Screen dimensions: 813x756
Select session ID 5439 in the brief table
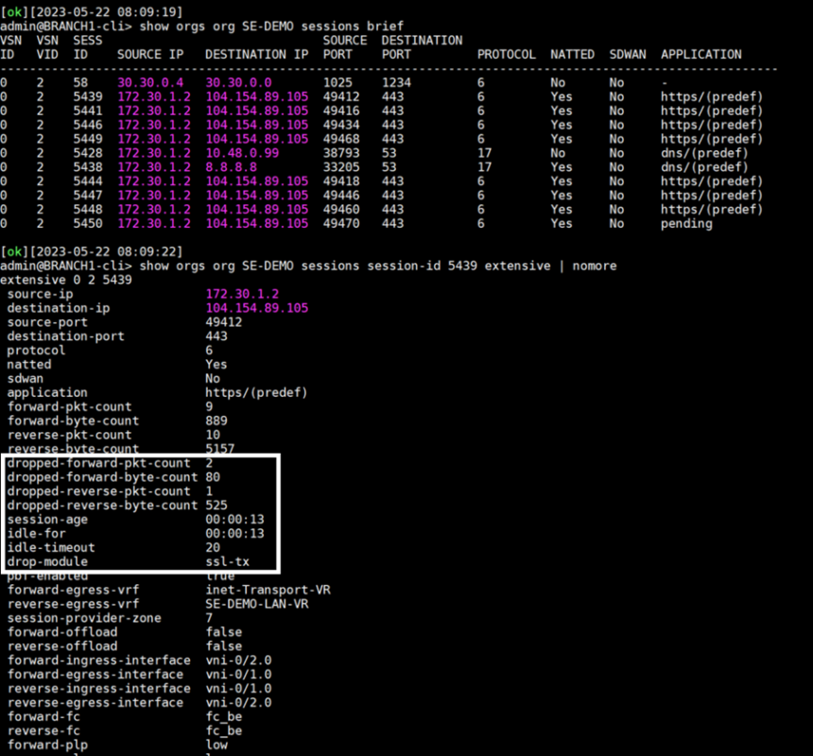tap(90, 96)
